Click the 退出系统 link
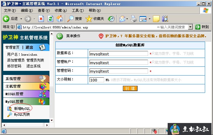213x135 pixels. tap(33, 66)
